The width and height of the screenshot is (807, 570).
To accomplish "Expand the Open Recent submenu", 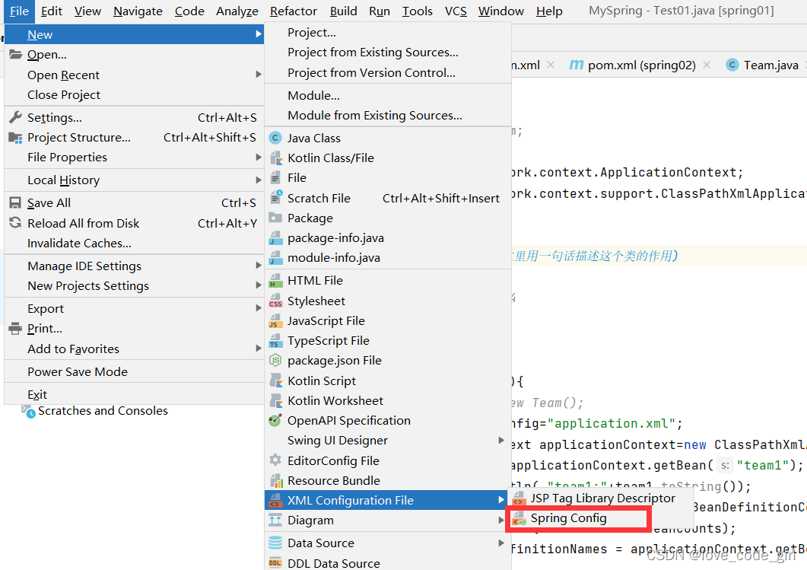I will [63, 75].
